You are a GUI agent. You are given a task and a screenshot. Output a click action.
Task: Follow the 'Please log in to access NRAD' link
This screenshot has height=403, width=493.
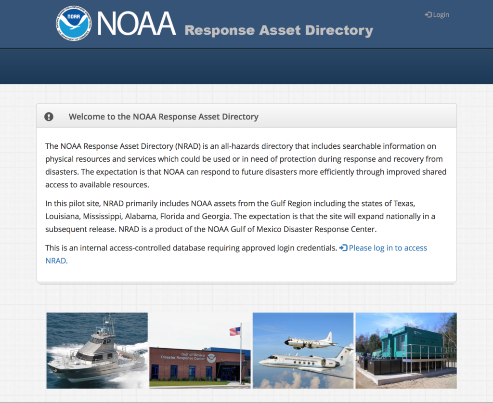pos(383,248)
